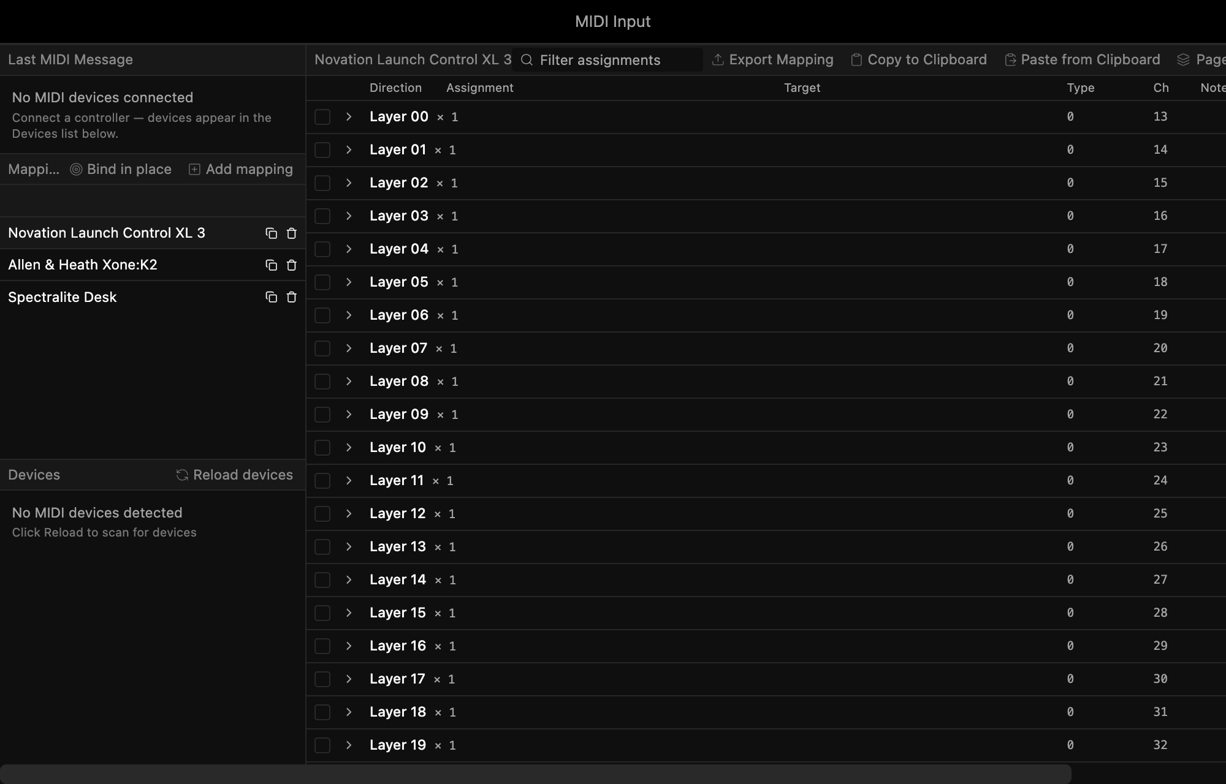Select the Spectralite Desk mapping
The image size is (1226, 784).
click(153, 297)
